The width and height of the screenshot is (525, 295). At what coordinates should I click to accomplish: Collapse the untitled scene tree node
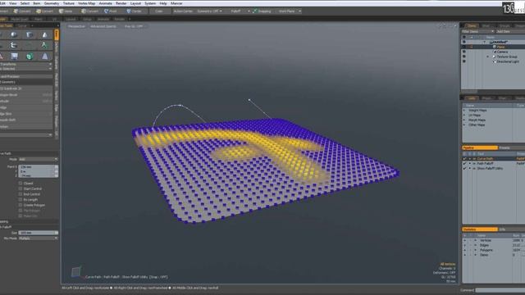point(485,42)
